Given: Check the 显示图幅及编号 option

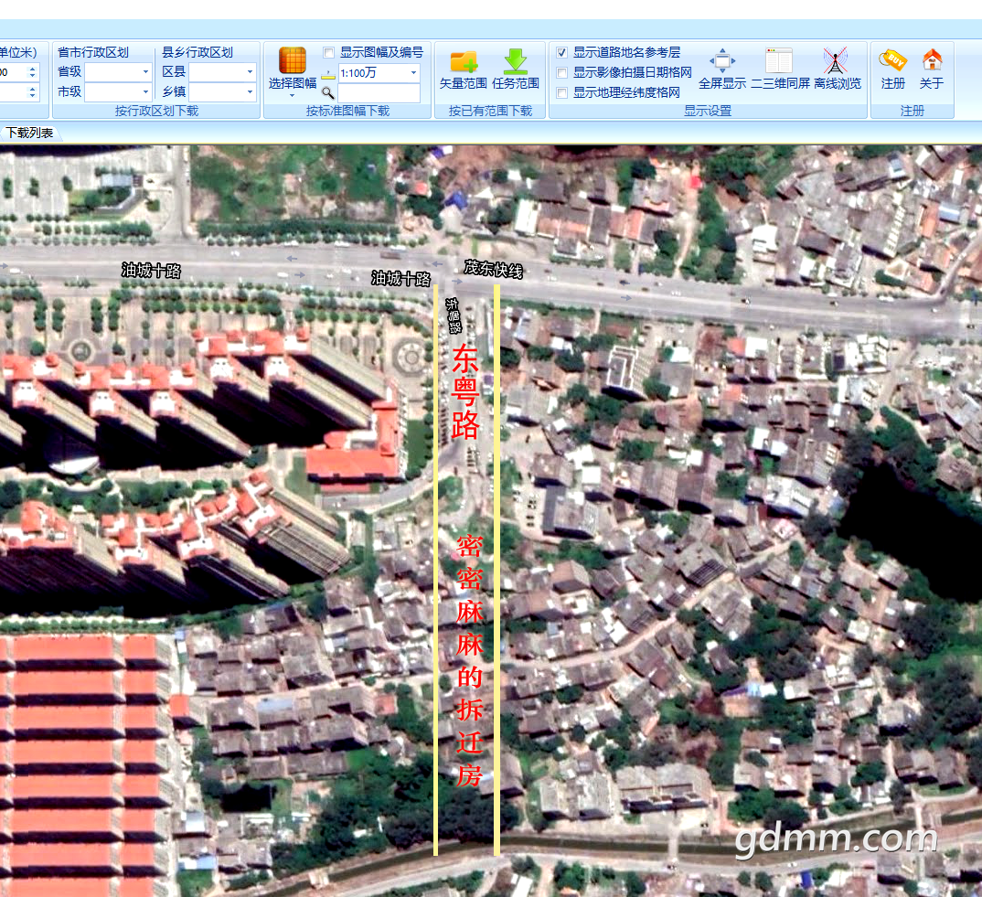Looking at the screenshot, I should coord(329,53).
